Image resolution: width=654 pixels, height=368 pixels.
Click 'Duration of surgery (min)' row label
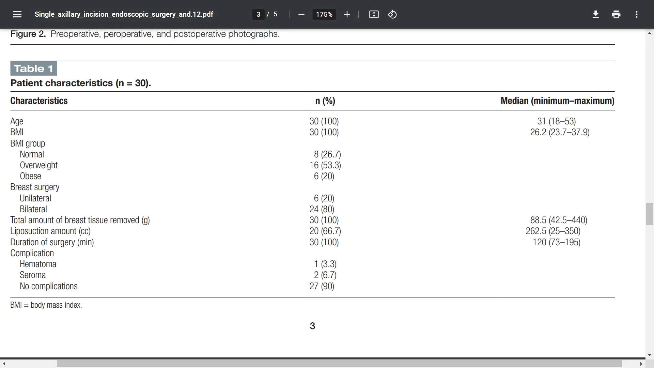point(52,242)
